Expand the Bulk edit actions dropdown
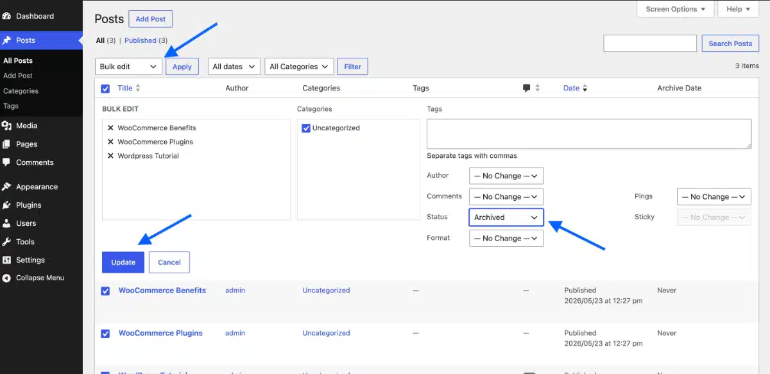Image resolution: width=770 pixels, height=374 pixels. tap(128, 67)
